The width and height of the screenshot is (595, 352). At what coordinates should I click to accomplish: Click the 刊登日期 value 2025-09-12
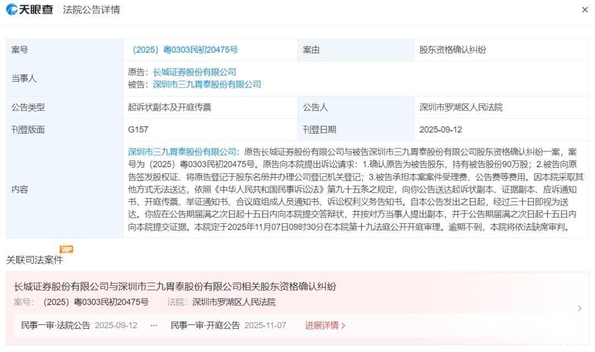coord(441,130)
